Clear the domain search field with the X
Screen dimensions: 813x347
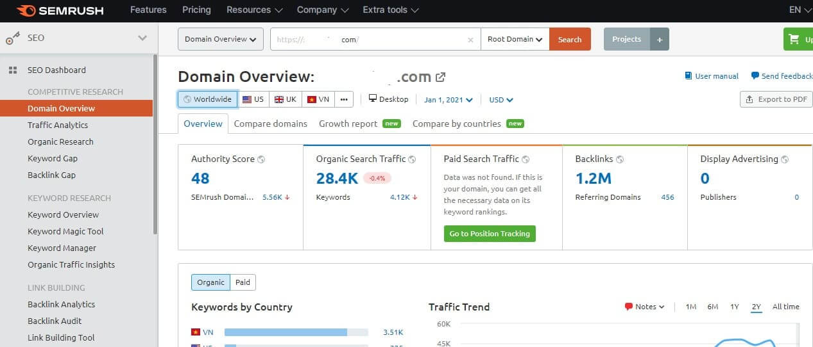pos(470,40)
